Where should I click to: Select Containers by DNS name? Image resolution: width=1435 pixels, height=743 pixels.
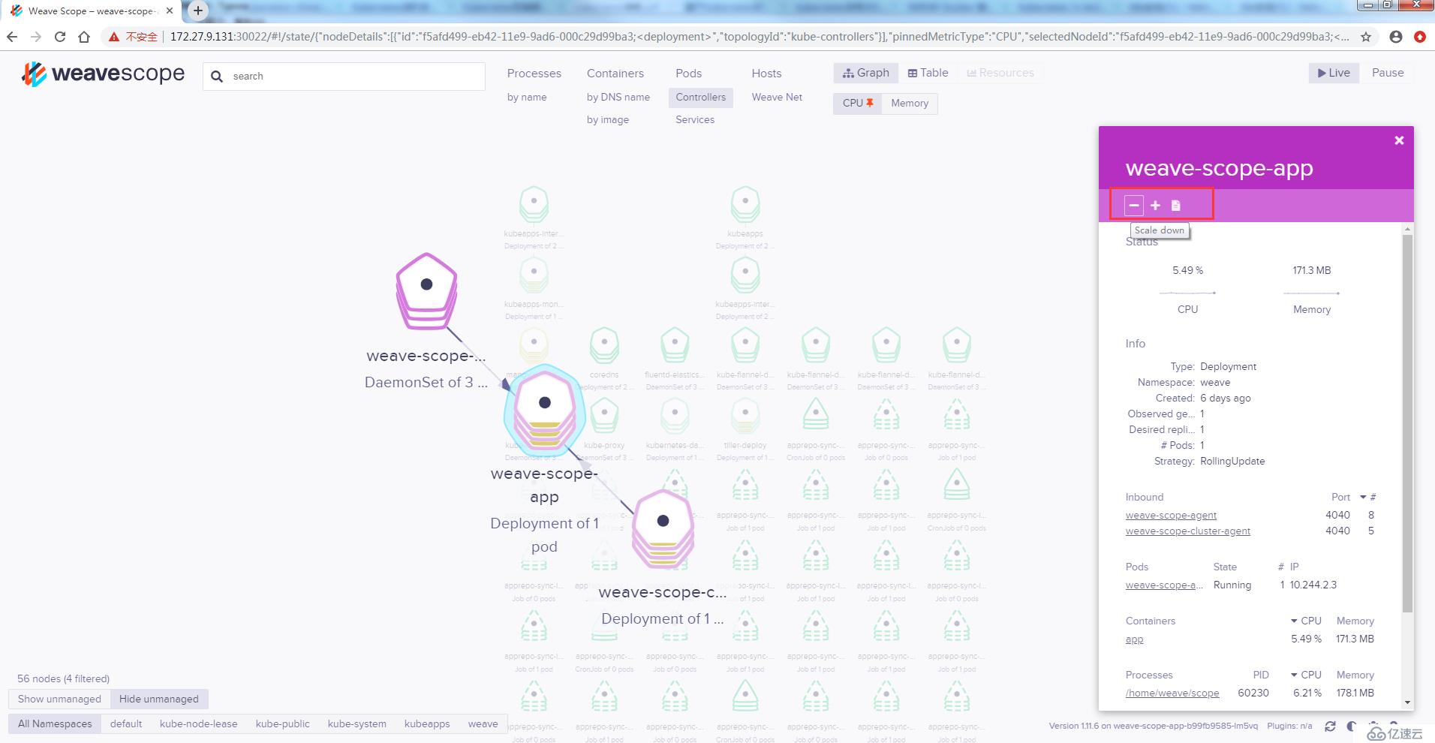618,98
